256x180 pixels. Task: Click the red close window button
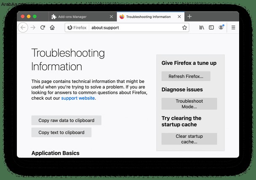[23, 16]
